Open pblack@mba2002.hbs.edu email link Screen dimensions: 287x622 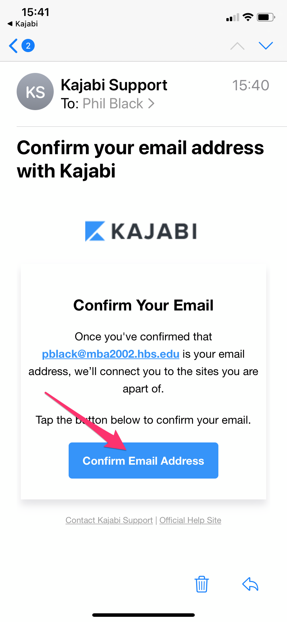click(x=111, y=354)
